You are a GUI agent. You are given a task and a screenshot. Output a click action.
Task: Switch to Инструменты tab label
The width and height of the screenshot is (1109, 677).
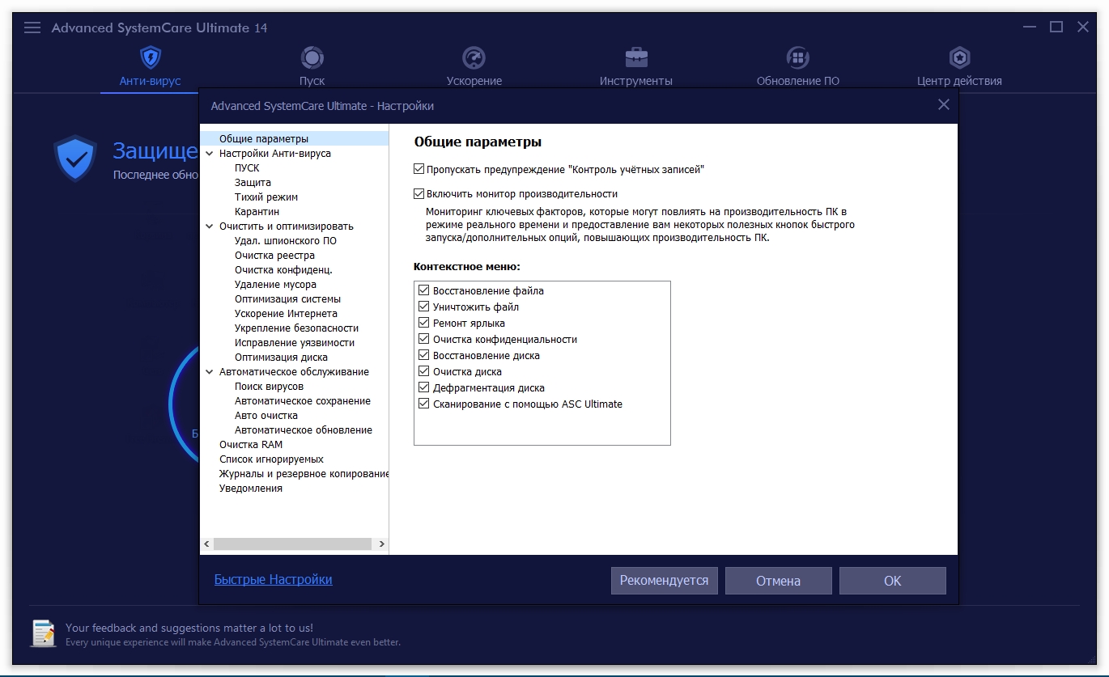pyautogui.click(x=636, y=81)
